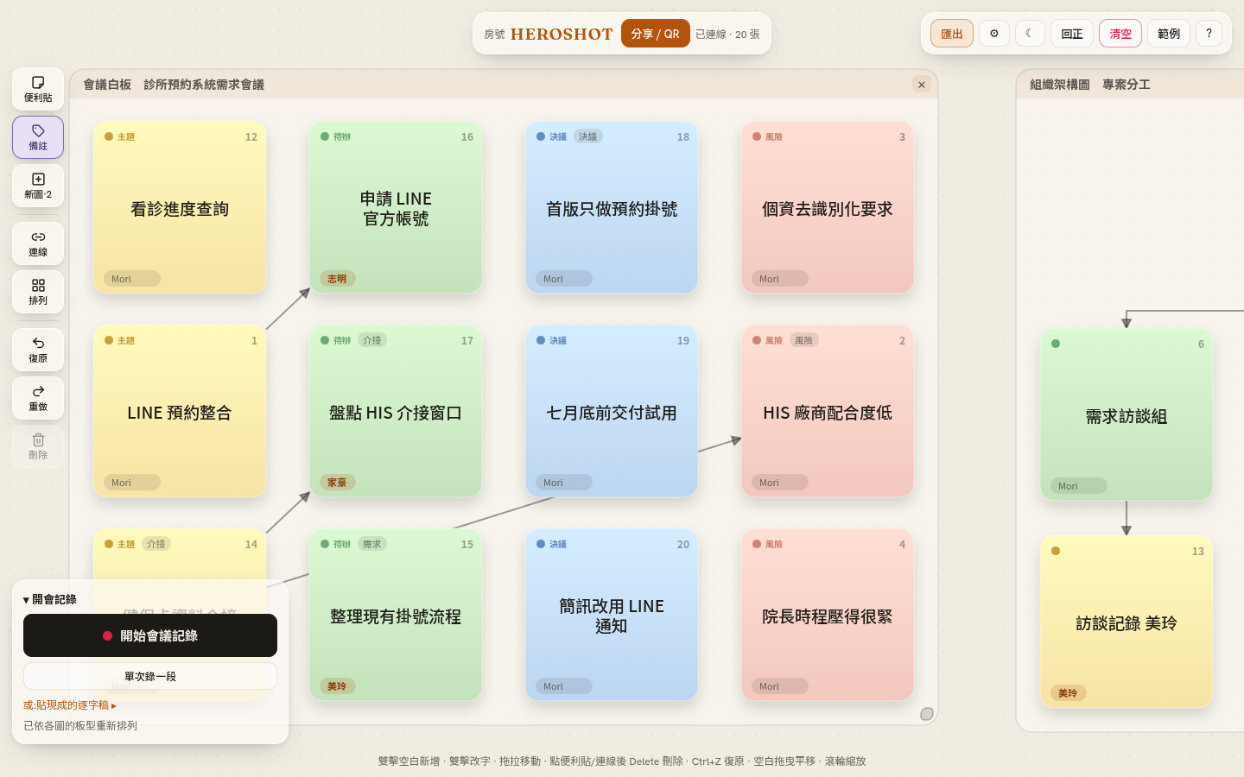Close the 會議白板 board frame
The image size is (1244, 777).
[x=922, y=85]
